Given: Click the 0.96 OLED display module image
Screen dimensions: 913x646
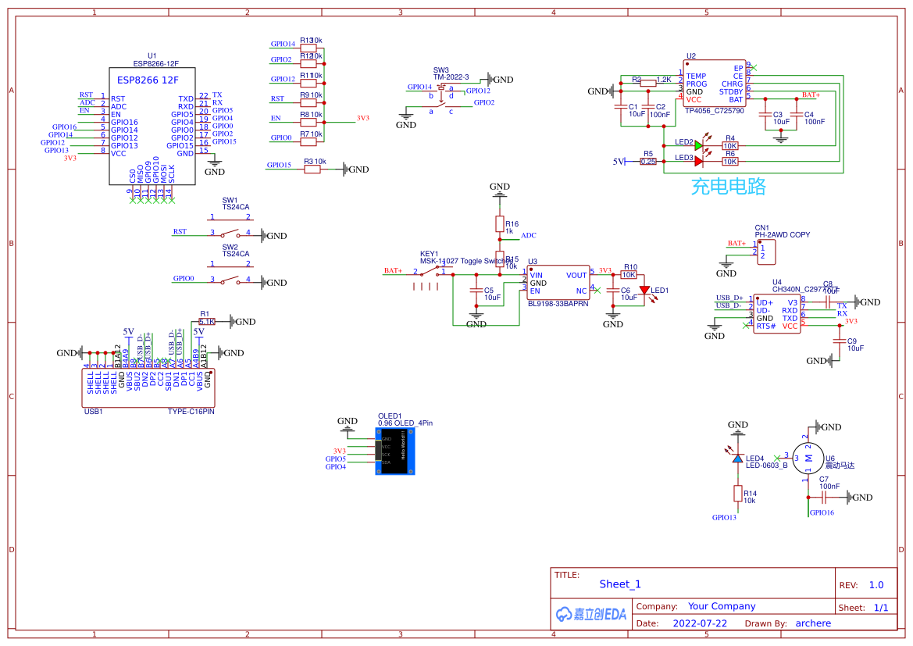Looking at the screenshot, I should pyautogui.click(x=395, y=451).
